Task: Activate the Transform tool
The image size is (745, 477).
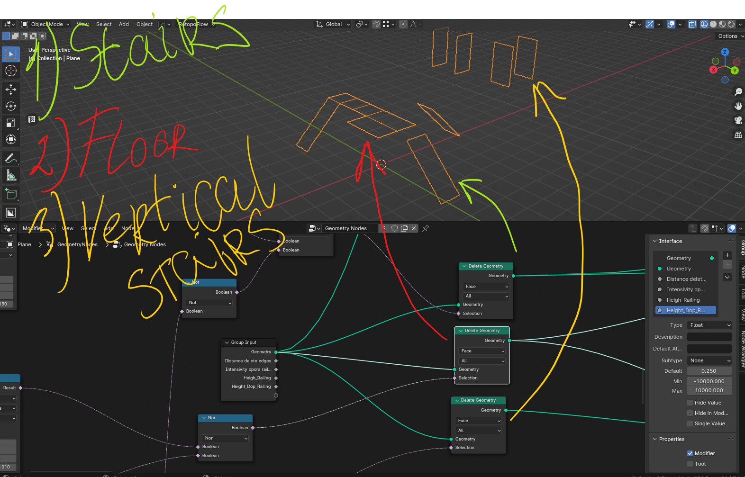Action: tap(10, 139)
